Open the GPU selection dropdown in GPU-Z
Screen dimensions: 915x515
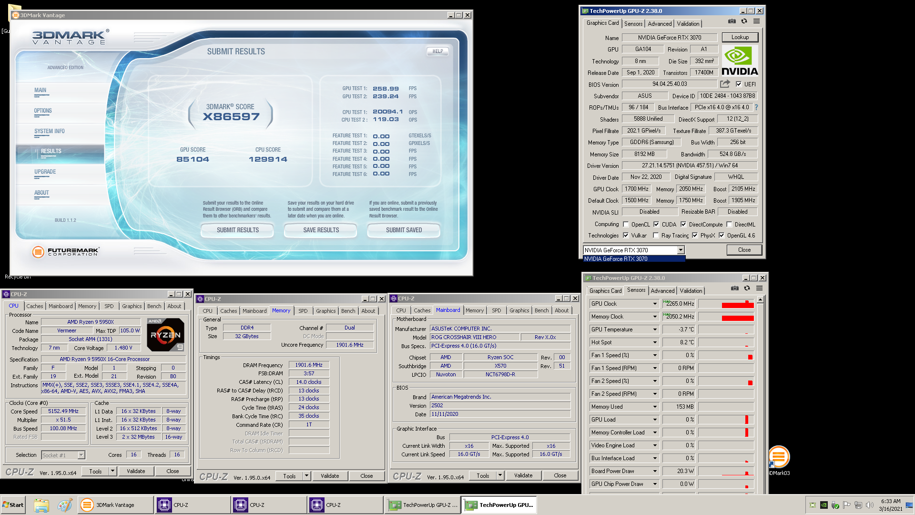point(681,250)
